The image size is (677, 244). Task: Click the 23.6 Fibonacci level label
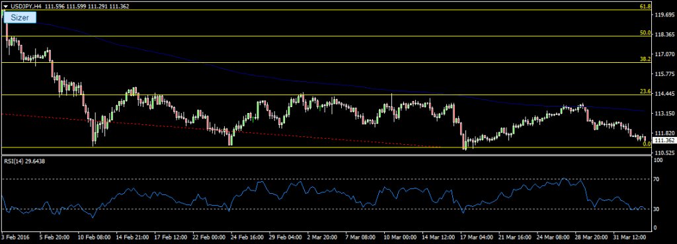pos(645,91)
